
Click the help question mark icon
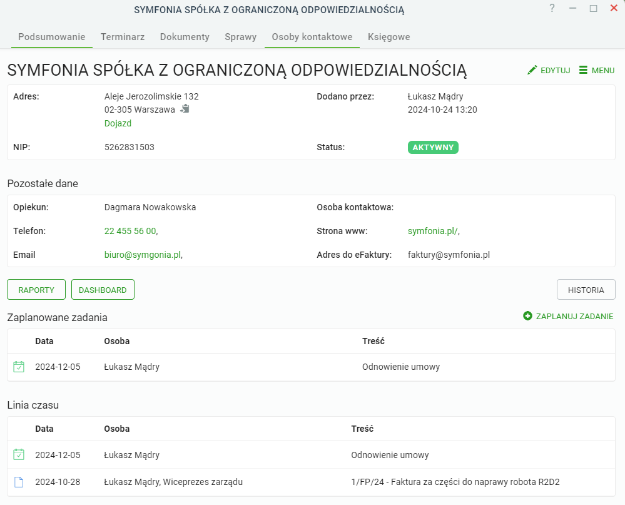point(552,8)
